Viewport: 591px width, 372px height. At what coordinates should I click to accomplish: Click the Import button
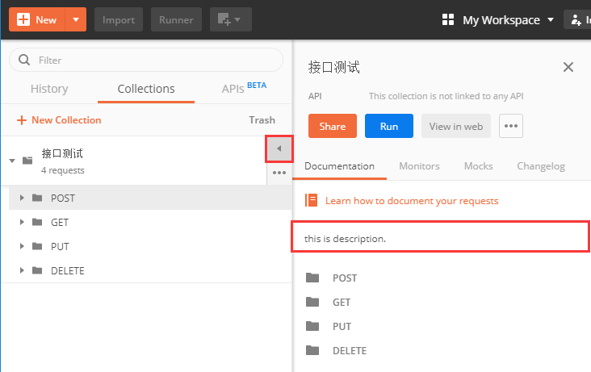pyautogui.click(x=119, y=19)
